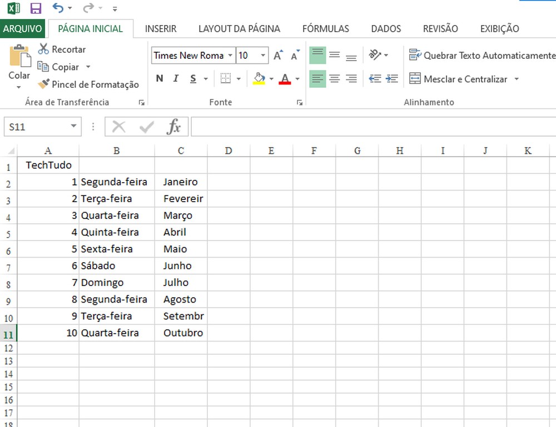
Task: Save the workbook with the disk icon
Action: tap(36, 8)
